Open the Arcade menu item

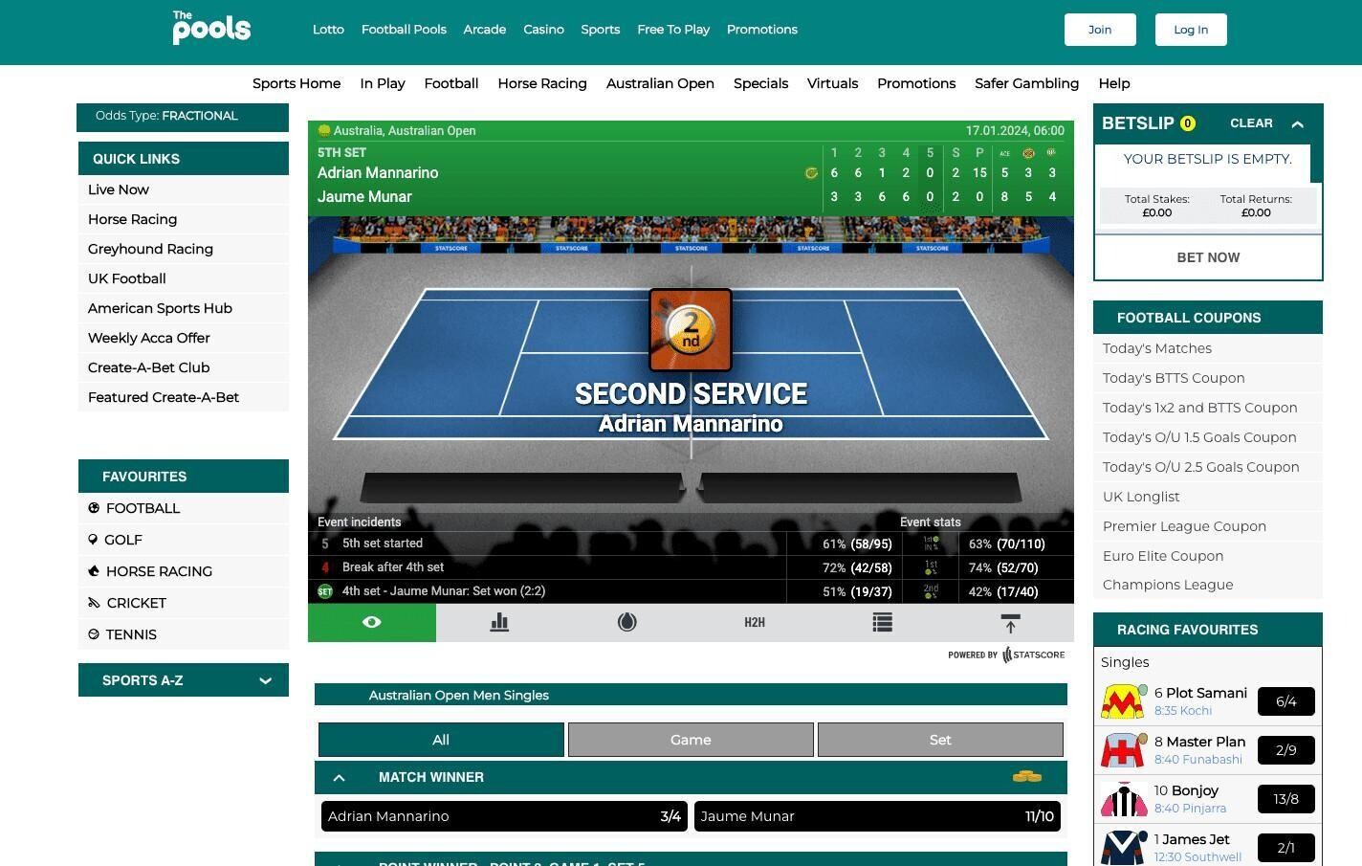pyautogui.click(x=485, y=30)
